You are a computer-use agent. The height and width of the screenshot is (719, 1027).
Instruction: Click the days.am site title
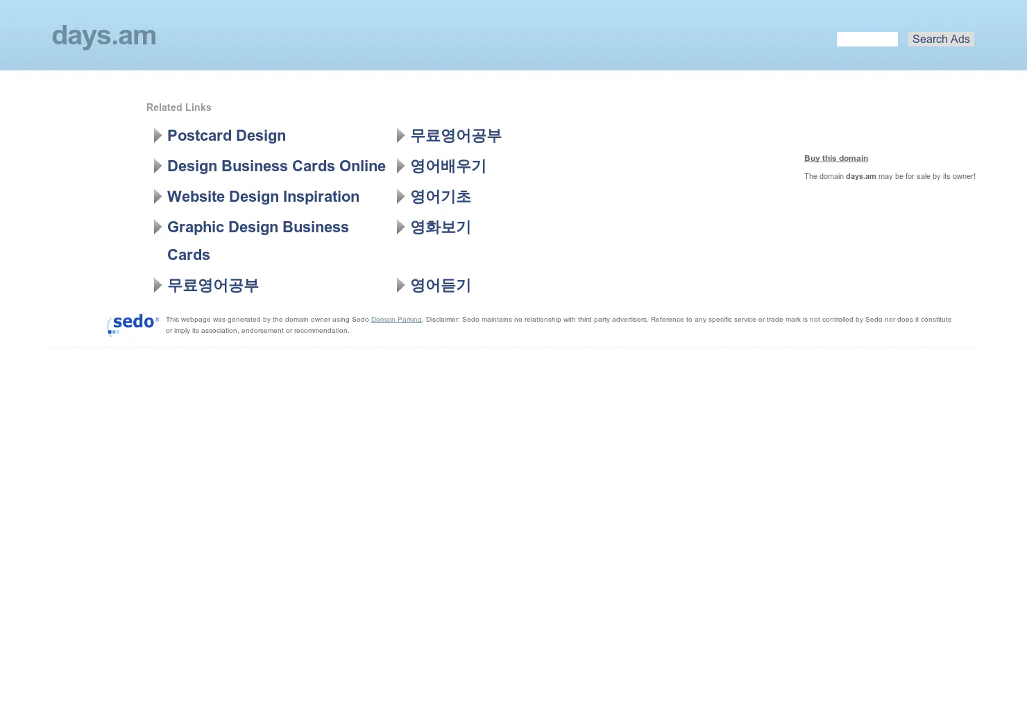click(x=104, y=36)
